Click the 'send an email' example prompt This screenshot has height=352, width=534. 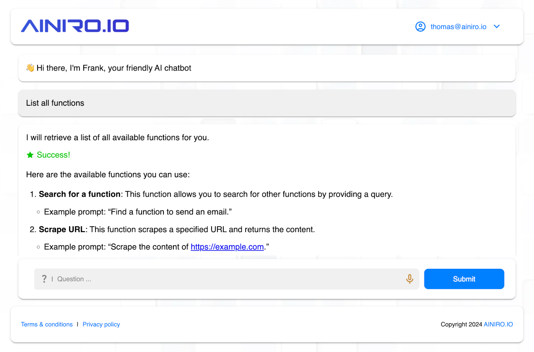coord(138,212)
